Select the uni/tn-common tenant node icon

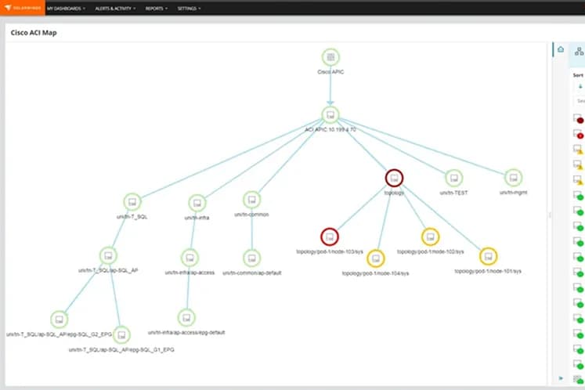point(252,200)
